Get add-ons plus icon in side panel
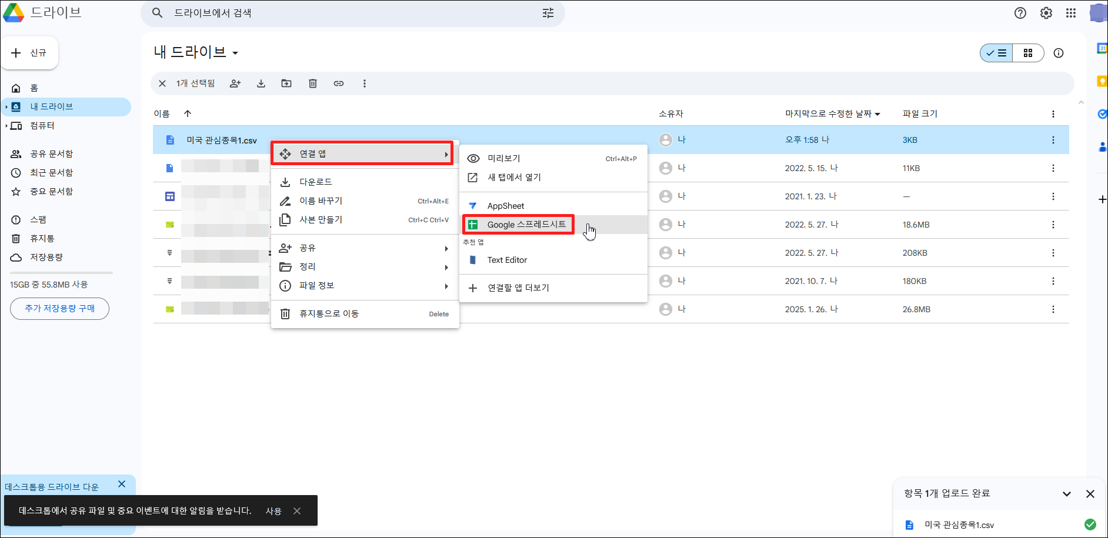1108x538 pixels. point(1102,199)
